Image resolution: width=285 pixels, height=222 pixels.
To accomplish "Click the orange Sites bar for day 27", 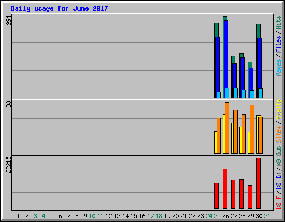I will click(x=235, y=132).
